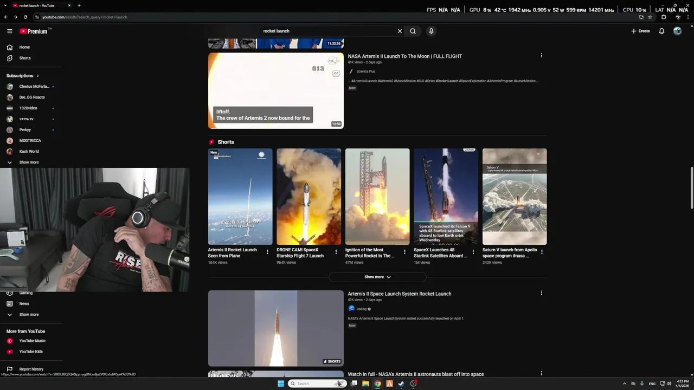Screen dimensions: 694x390
Task: Go back in the browser
Action: pyautogui.click(x=6, y=17)
